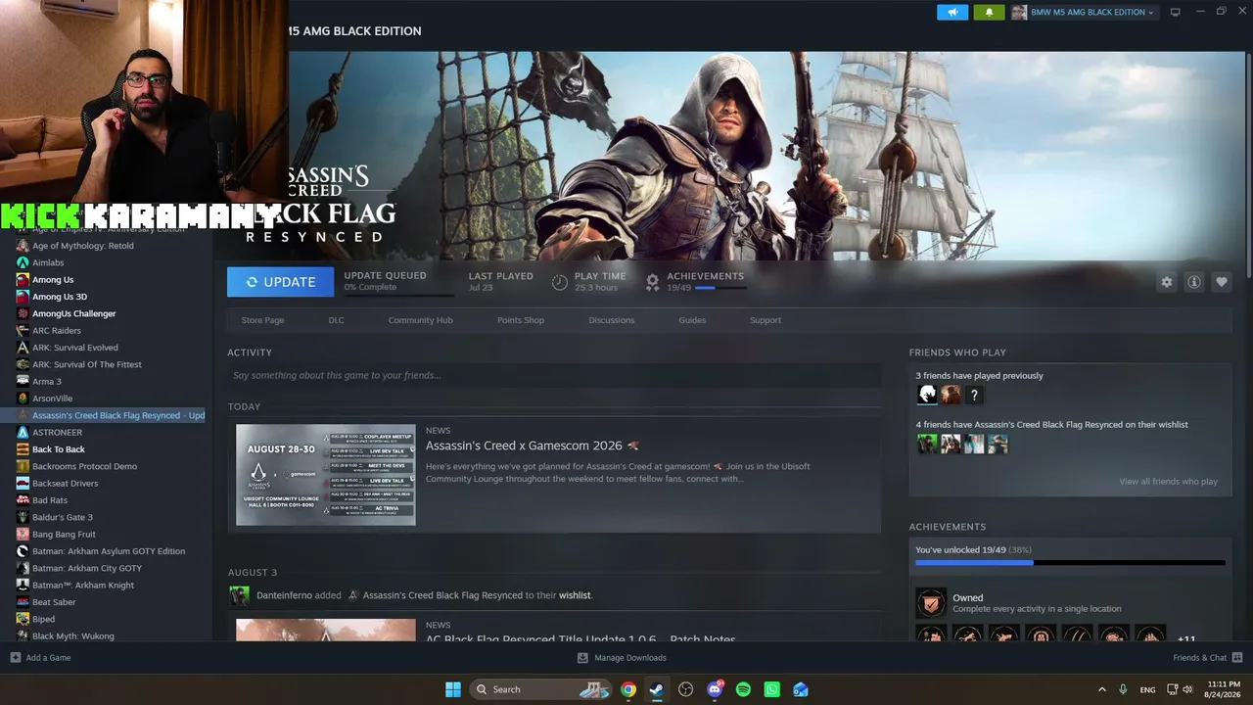Viewport: 1253px width, 705px height.
Task: Follow the 'wishlist' link in Danteinferno's activity
Action: (575, 595)
